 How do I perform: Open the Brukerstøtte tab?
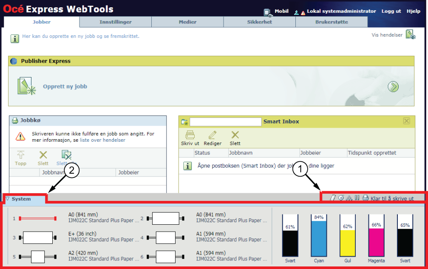tap(332, 22)
